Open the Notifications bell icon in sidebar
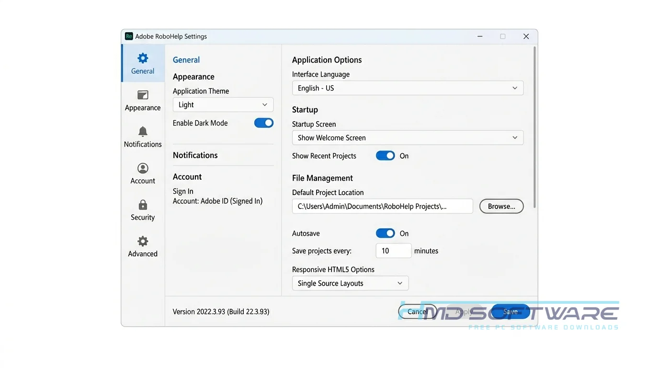The image size is (659, 368). [143, 131]
